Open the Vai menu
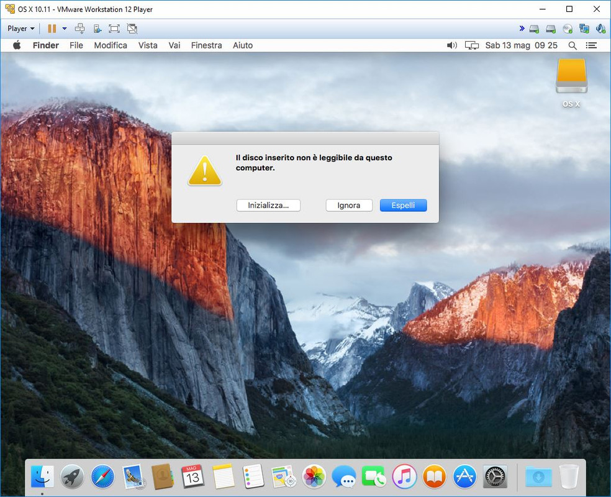The height and width of the screenshot is (497, 611). pyautogui.click(x=174, y=45)
